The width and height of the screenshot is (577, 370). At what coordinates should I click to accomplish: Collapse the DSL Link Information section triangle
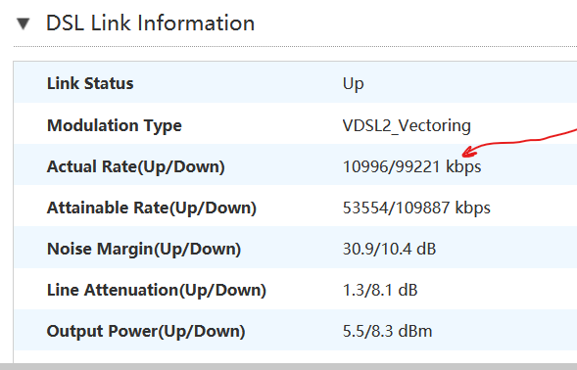click(24, 23)
